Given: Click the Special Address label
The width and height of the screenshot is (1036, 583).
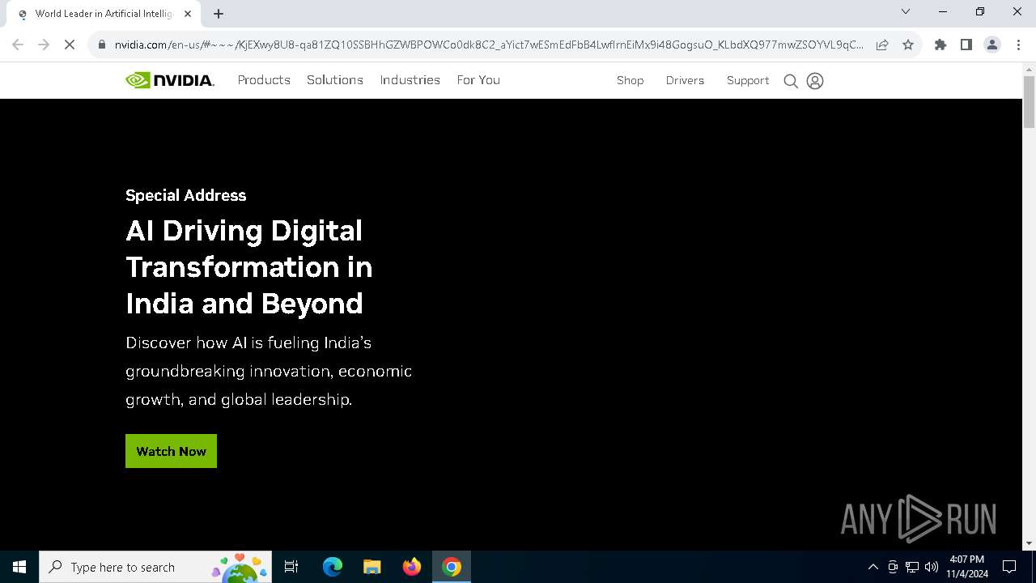Looking at the screenshot, I should coord(186,195).
